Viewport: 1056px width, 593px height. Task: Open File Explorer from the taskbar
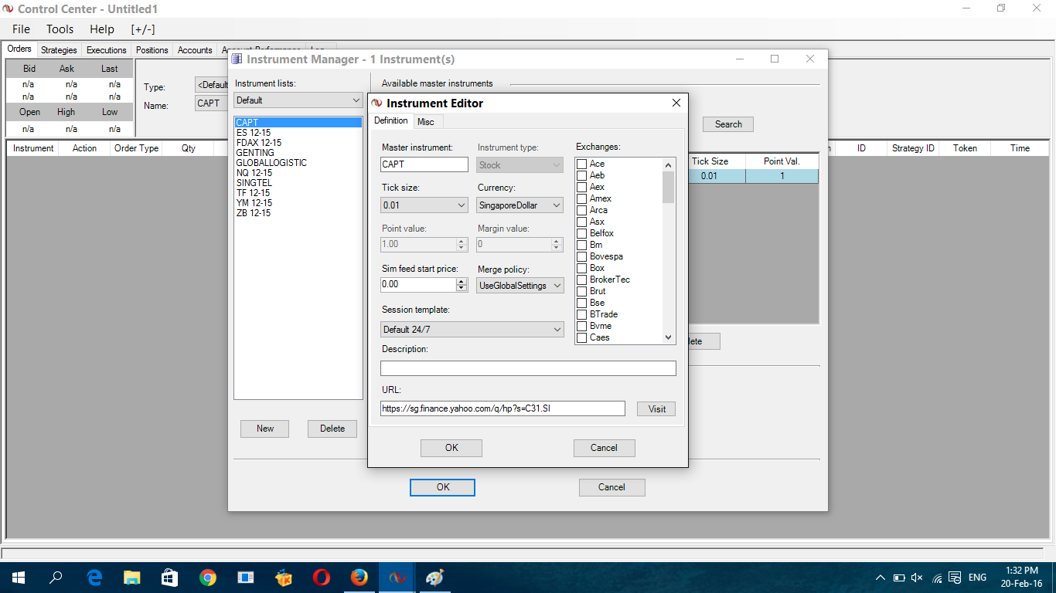(x=132, y=578)
